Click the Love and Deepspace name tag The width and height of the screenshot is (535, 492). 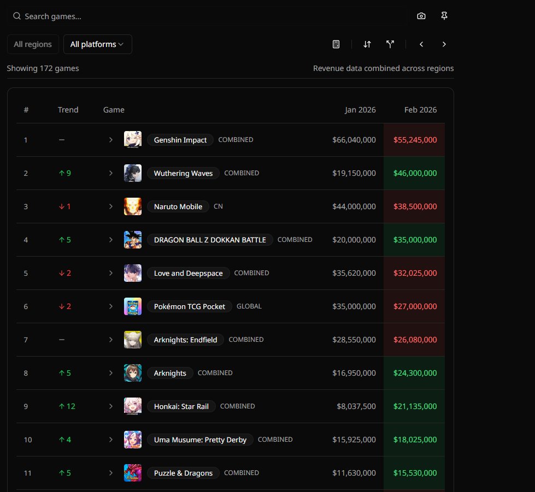tap(189, 273)
